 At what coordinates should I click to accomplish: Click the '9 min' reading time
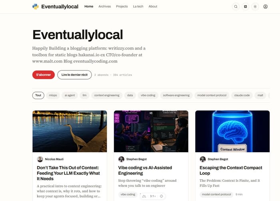239,194
